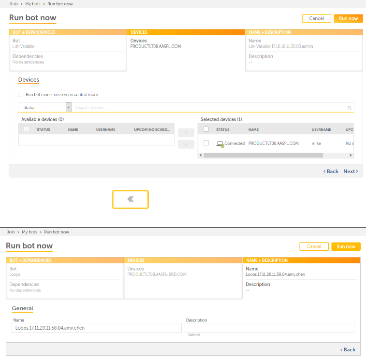
Task: Click the top Cancel button
Action: 316,18
